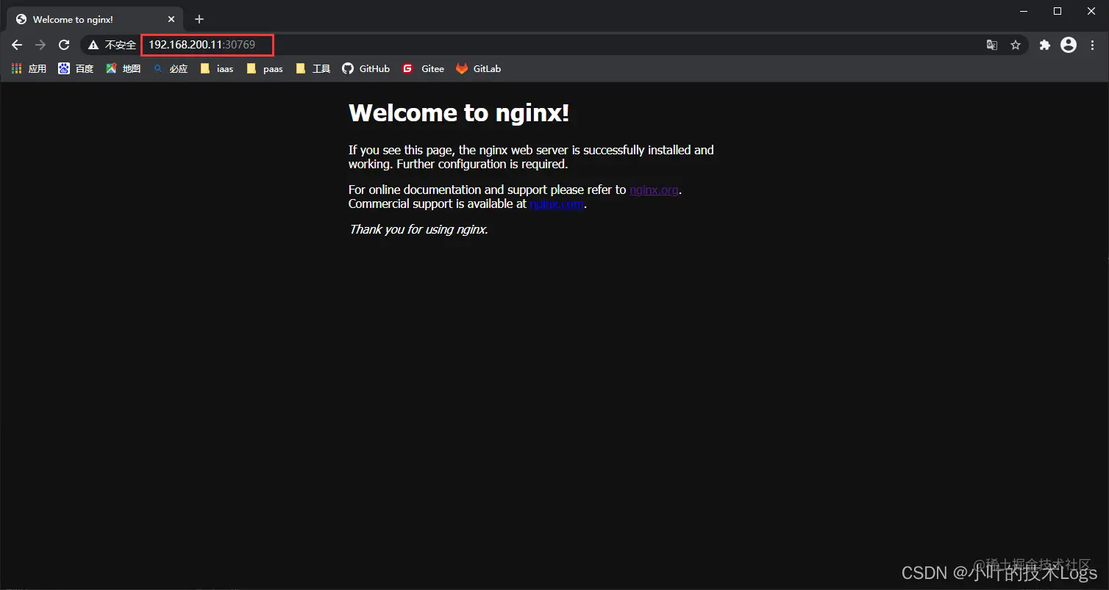Open Chrome's three-dot menu
Image resolution: width=1109 pixels, height=590 pixels.
1092,45
